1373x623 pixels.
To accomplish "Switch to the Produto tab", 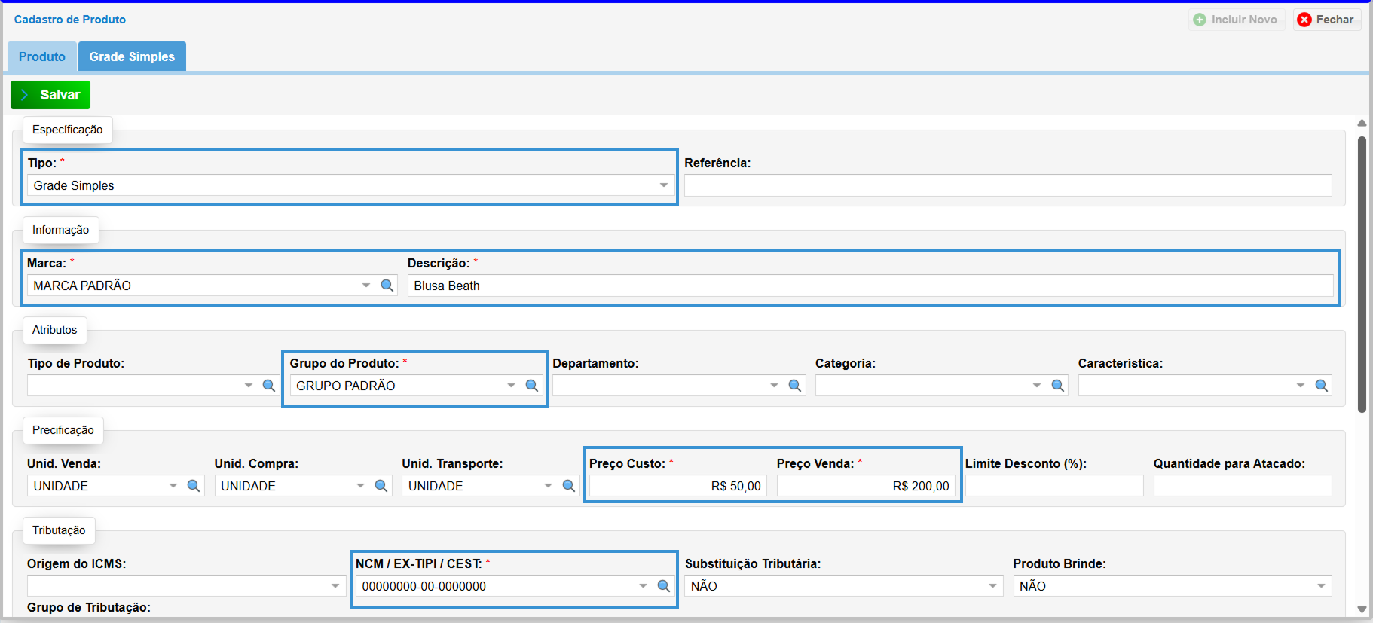I will click(42, 56).
